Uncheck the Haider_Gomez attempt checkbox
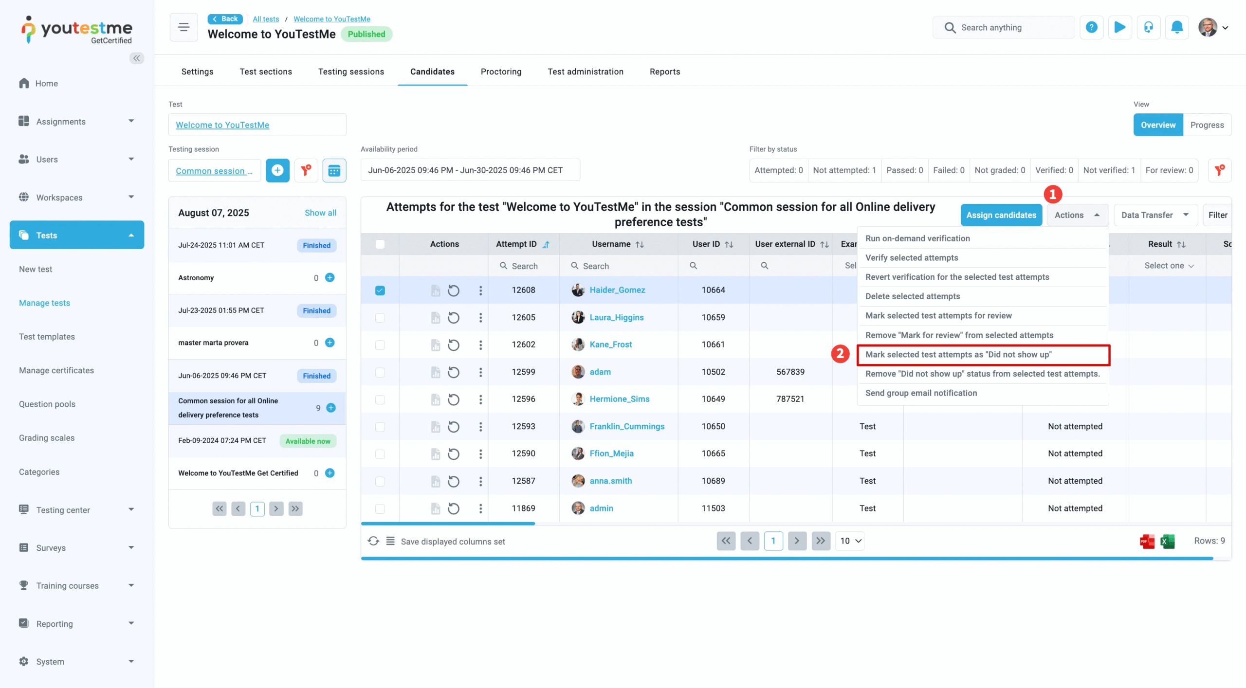The height and width of the screenshot is (688, 1246). click(380, 290)
